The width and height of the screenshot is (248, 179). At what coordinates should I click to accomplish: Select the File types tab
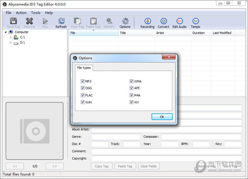pos(84,68)
